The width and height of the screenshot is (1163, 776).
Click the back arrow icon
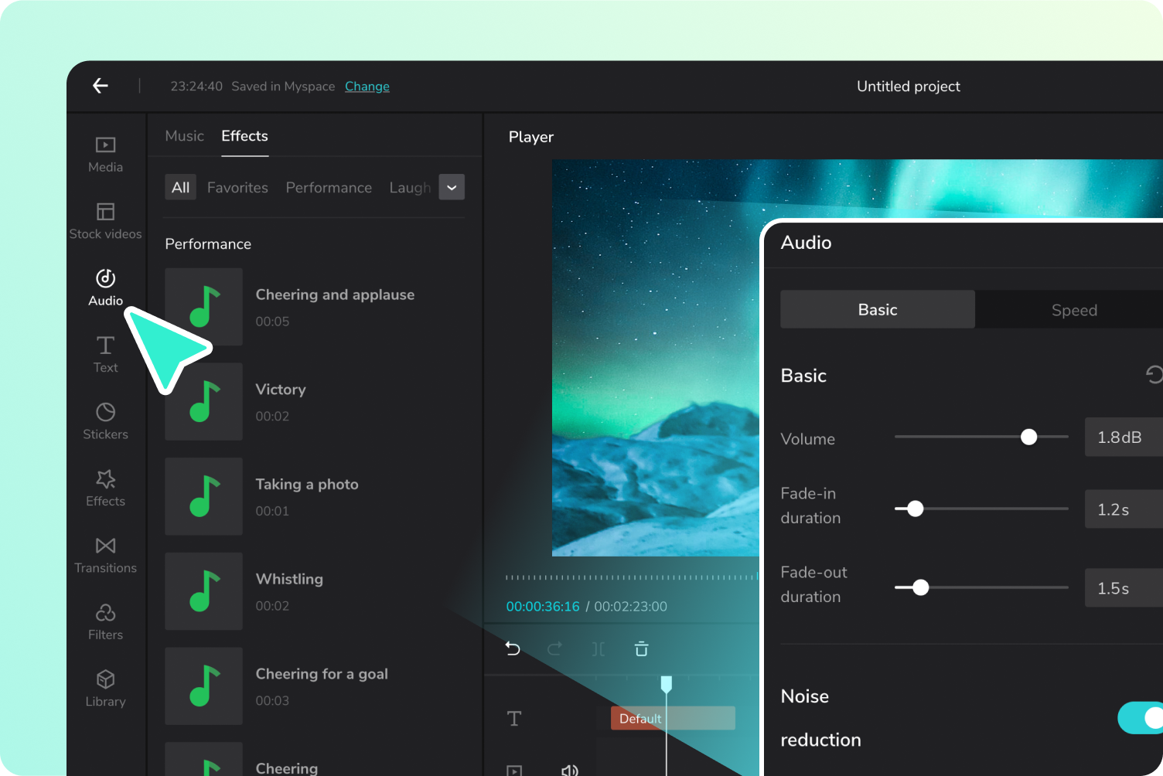coord(101,86)
